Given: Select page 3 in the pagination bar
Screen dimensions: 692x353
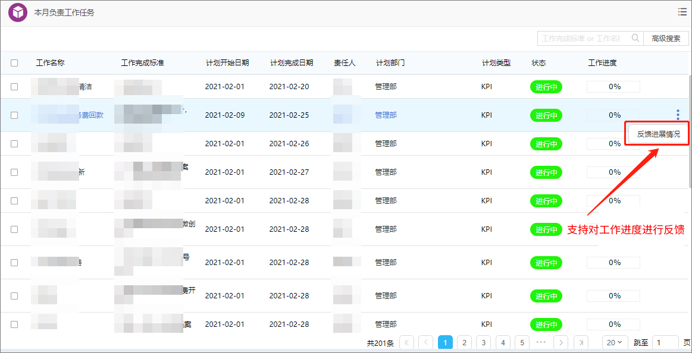Looking at the screenshot, I should tap(483, 342).
